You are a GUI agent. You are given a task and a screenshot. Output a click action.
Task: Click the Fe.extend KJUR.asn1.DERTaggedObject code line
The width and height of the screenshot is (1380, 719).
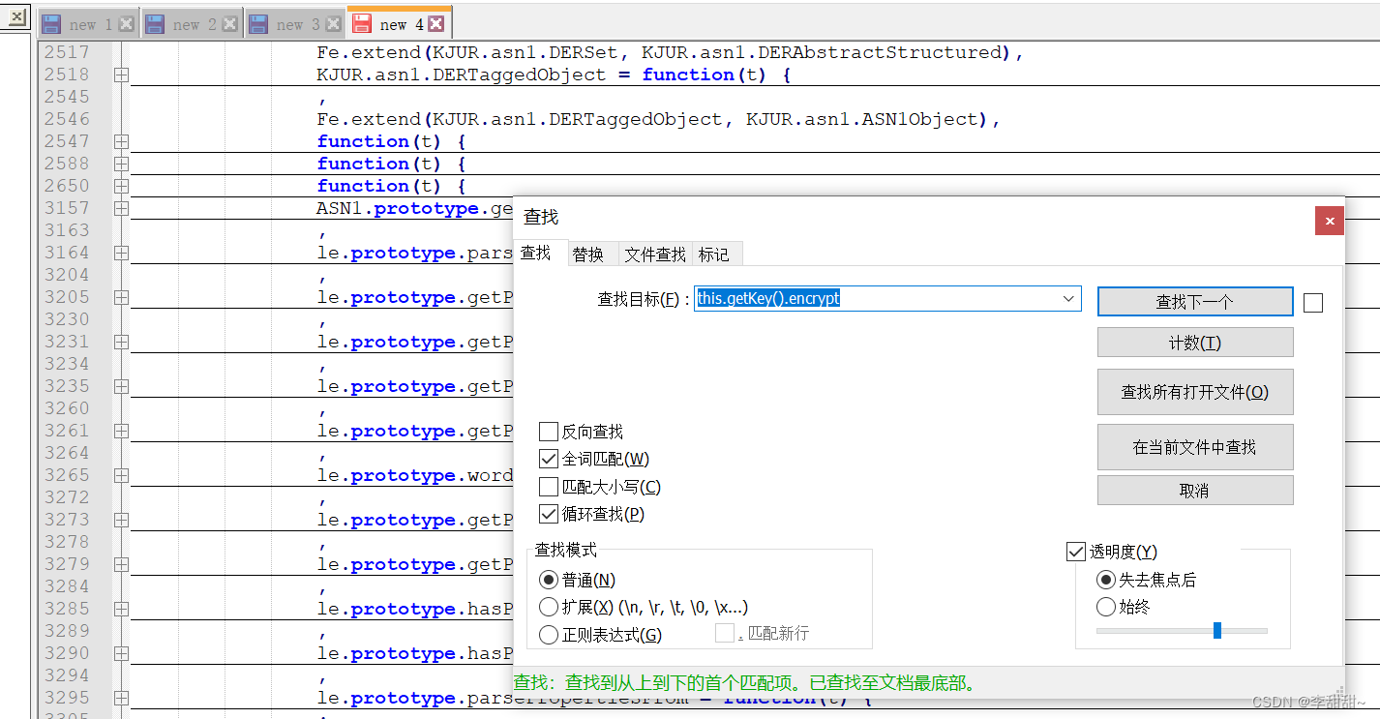(658, 119)
